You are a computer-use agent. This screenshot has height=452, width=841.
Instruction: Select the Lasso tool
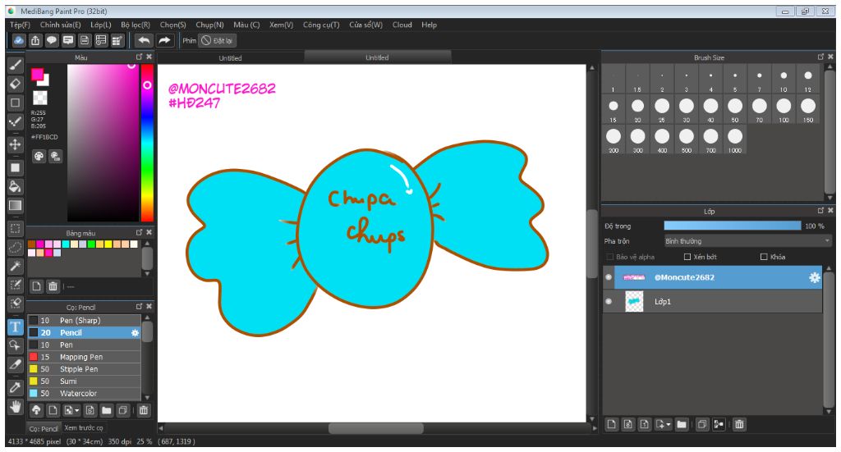click(16, 247)
